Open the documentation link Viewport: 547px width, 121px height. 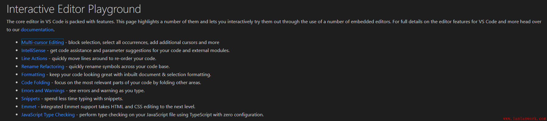(37, 30)
